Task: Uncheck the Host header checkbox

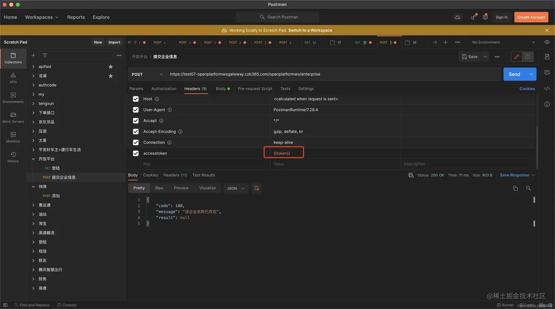Action: pos(136,99)
